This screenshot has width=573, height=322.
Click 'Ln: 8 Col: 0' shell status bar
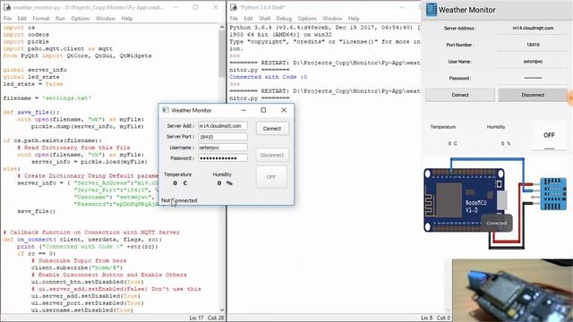tap(436, 318)
